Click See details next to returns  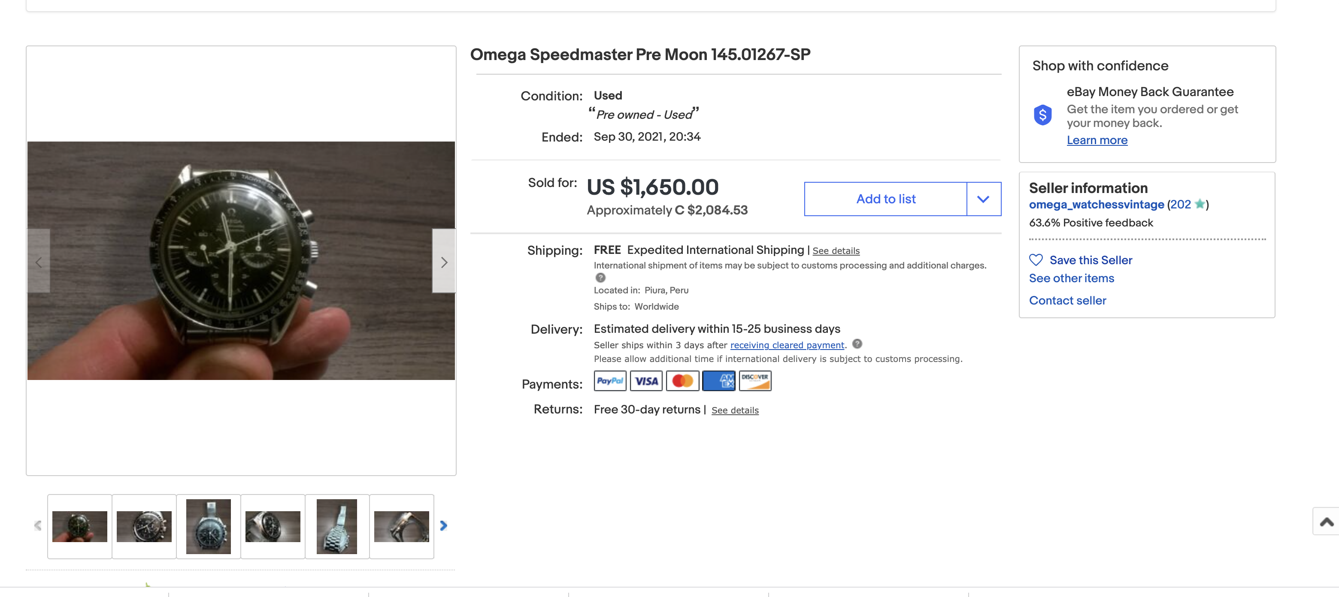tap(734, 410)
